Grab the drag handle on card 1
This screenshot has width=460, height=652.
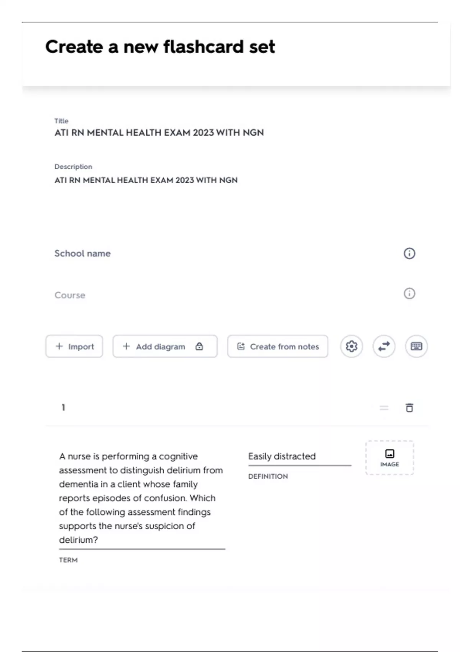point(384,408)
